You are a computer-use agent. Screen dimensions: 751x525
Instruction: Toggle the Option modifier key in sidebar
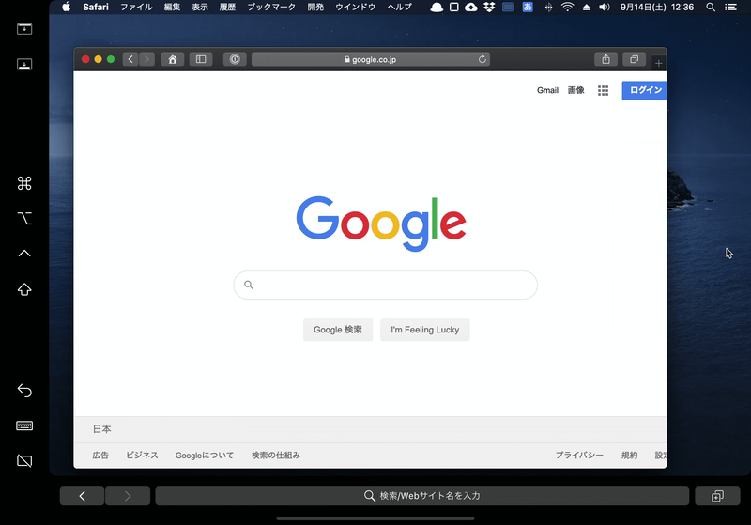(x=24, y=219)
